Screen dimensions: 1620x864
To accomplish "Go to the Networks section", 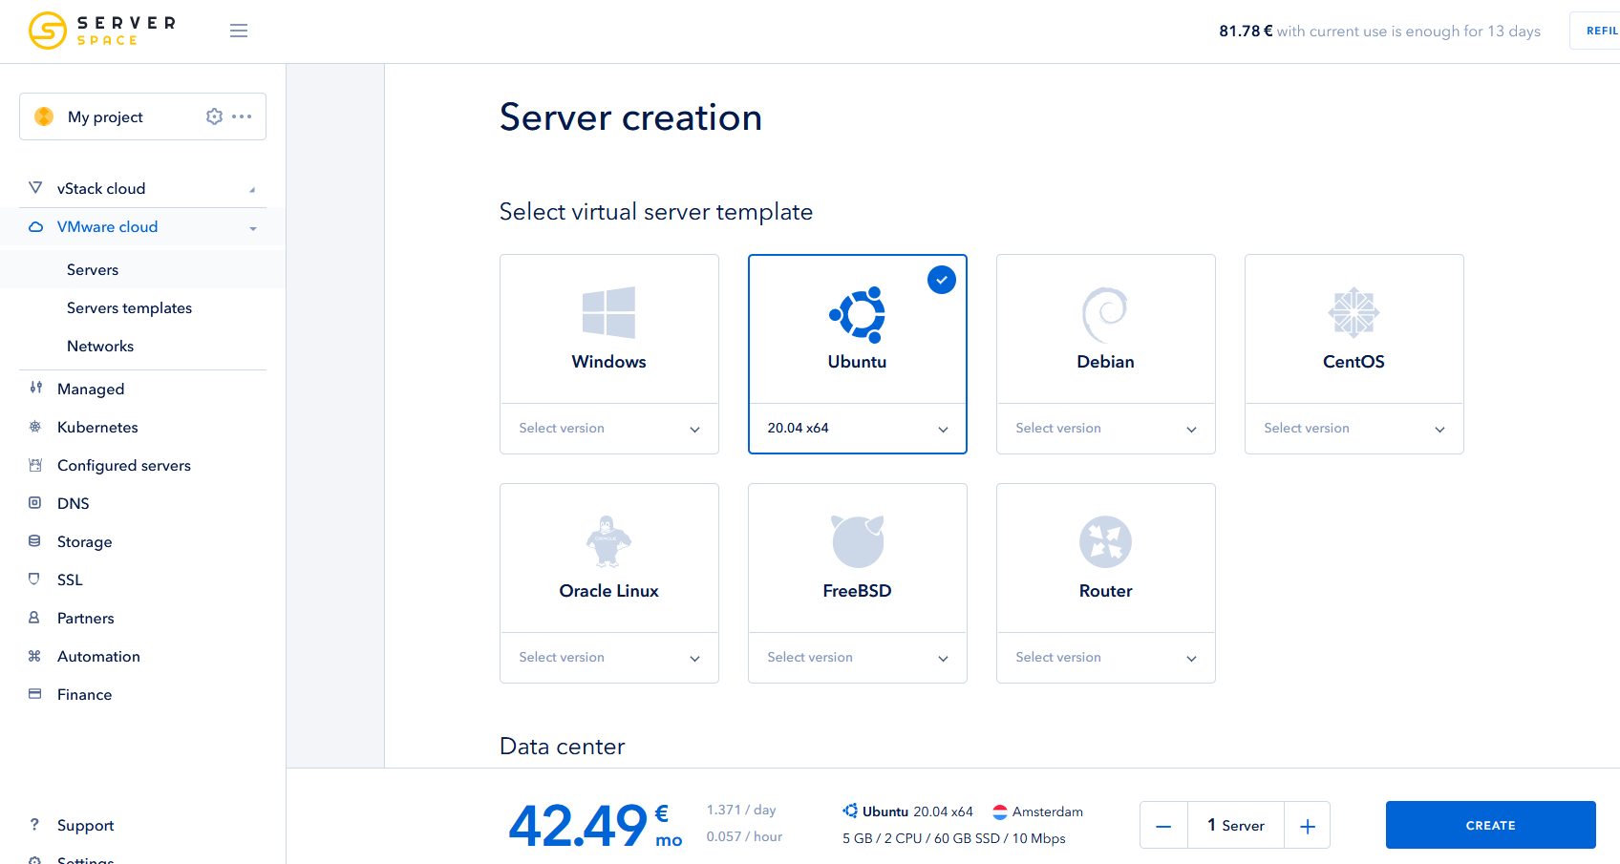I will [100, 346].
